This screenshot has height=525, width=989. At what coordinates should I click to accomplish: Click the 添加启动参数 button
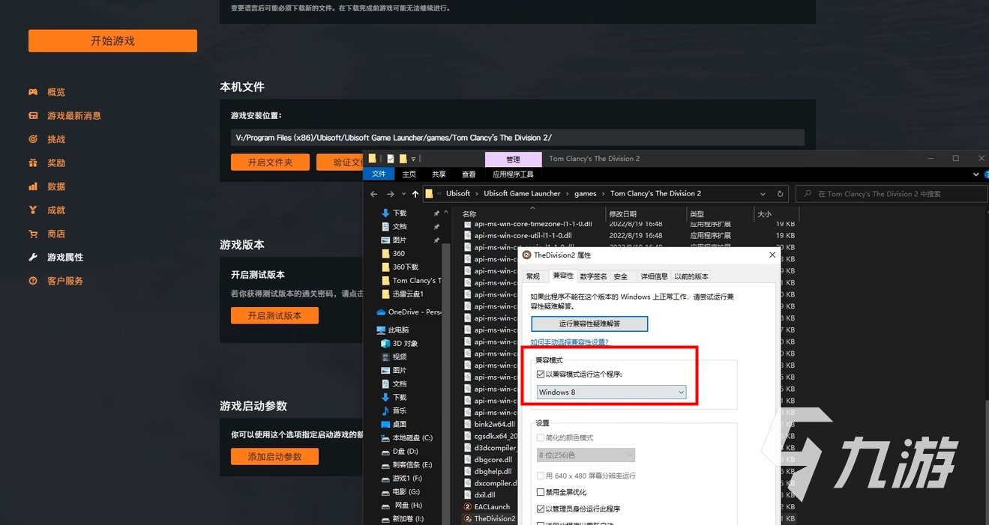click(x=274, y=456)
